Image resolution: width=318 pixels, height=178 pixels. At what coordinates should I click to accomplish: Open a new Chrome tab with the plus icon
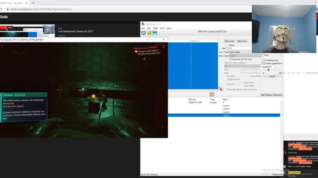[33, 3]
